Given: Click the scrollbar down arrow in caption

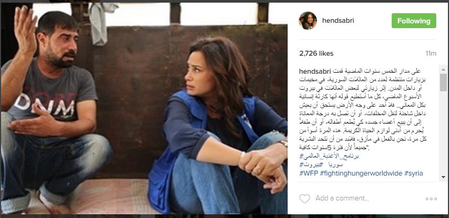Looking at the screenshot, I should (x=443, y=177).
